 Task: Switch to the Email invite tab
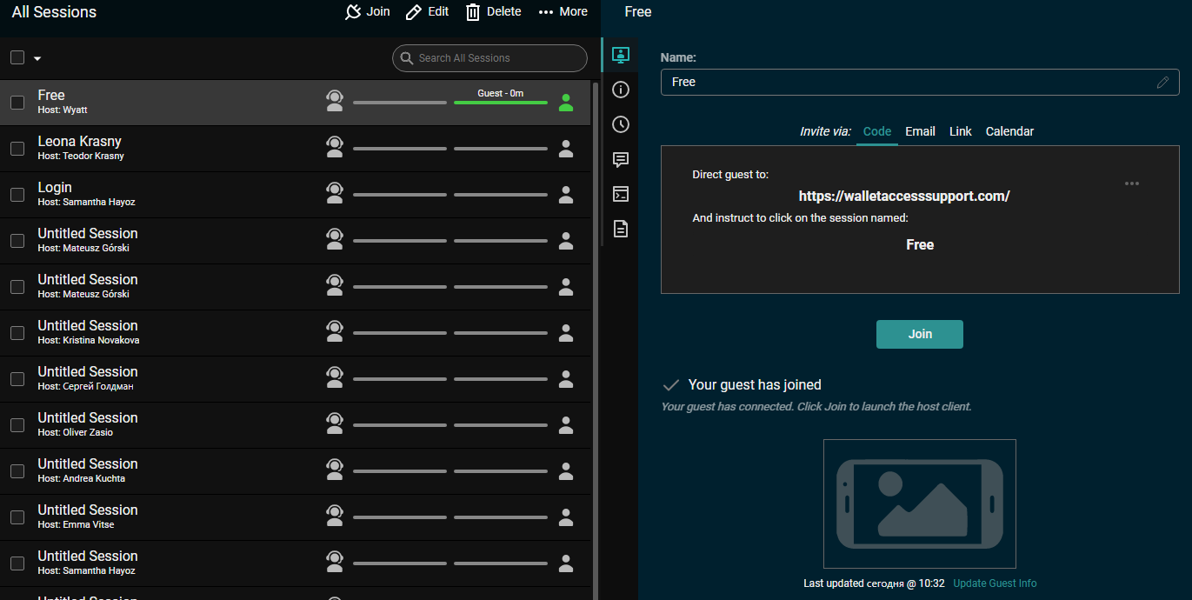coord(920,131)
